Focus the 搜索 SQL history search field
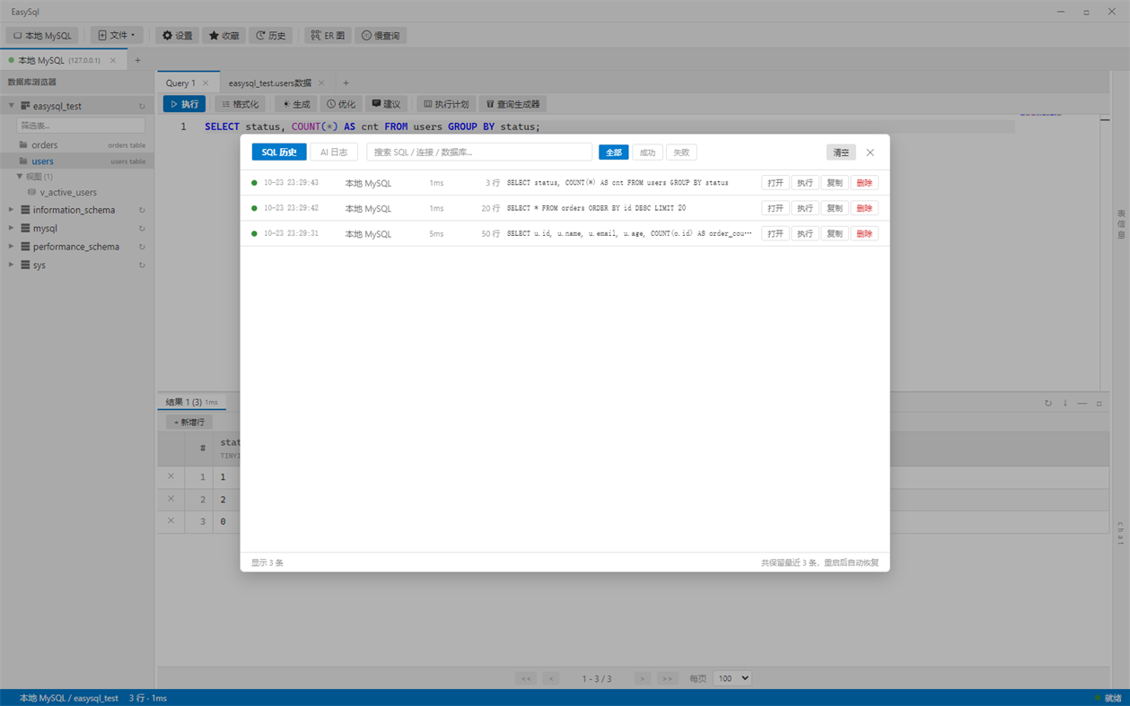 click(479, 153)
